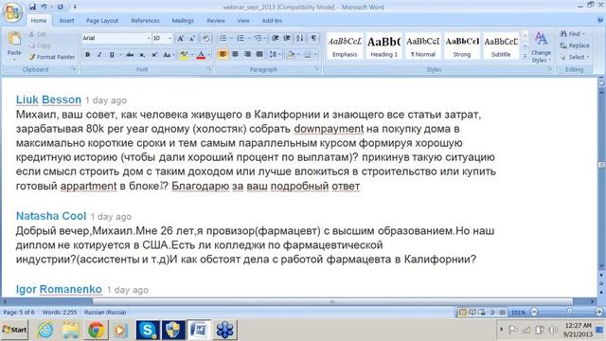Image resolution: width=606 pixels, height=341 pixels.
Task: Open Internet Explorer from the taskbar
Action: point(45,330)
